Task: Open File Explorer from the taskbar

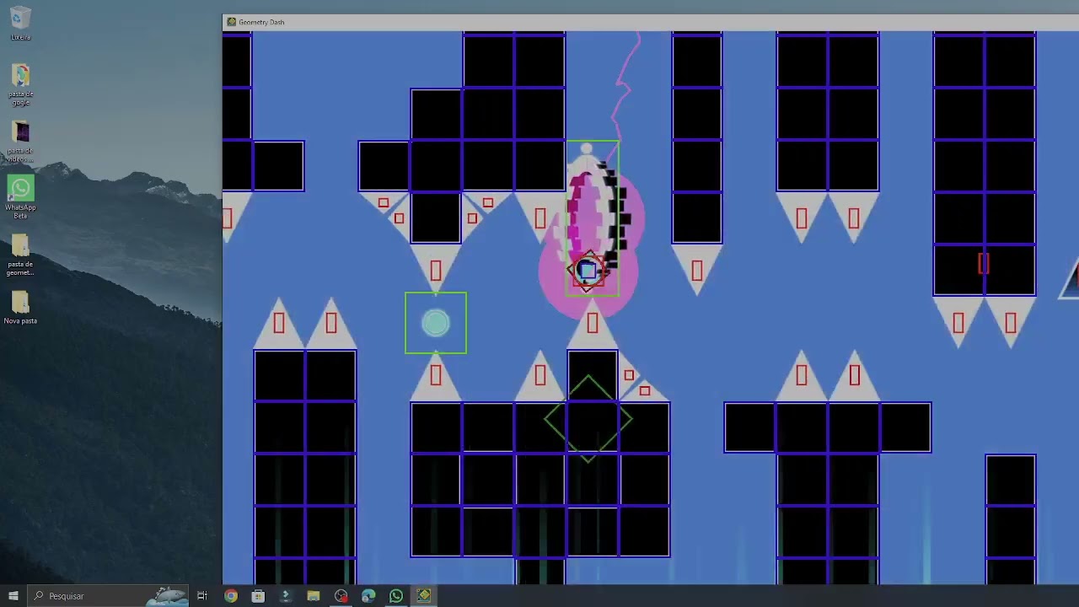Action: [314, 596]
